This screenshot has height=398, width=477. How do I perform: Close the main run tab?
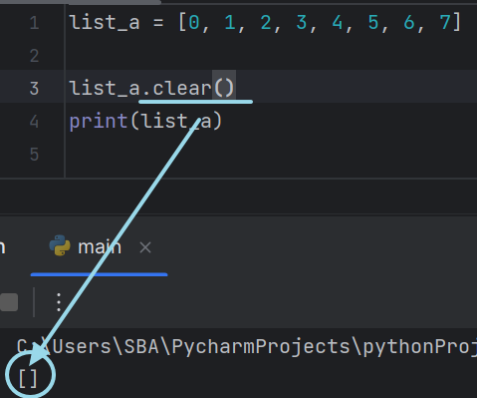pos(145,247)
